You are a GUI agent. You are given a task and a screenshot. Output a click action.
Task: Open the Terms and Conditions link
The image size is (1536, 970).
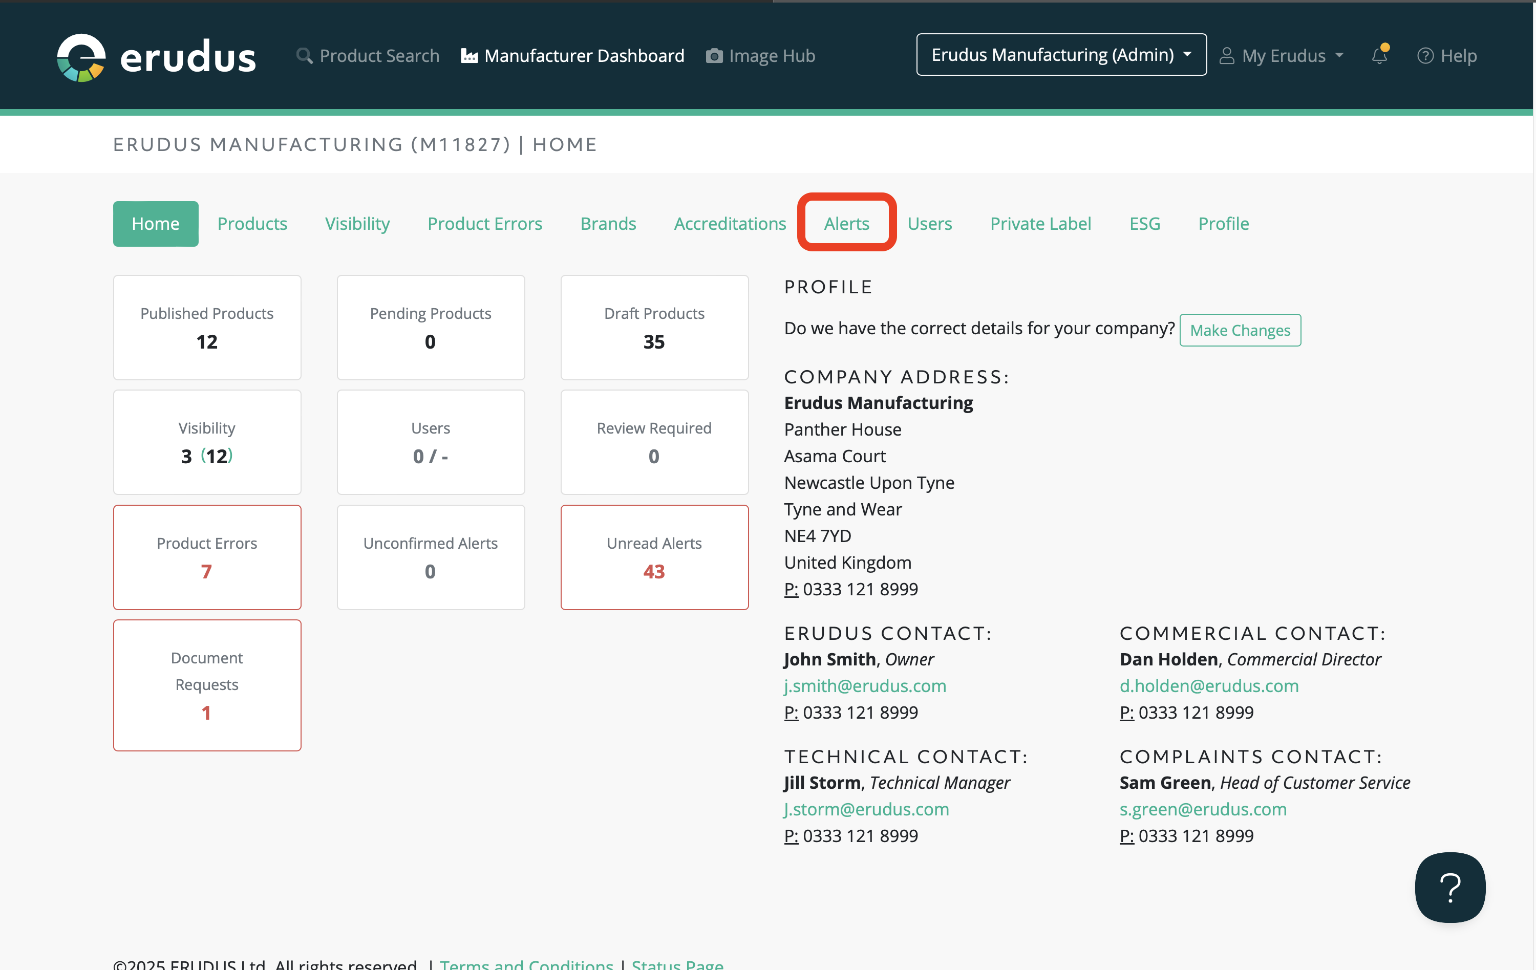(x=526, y=964)
